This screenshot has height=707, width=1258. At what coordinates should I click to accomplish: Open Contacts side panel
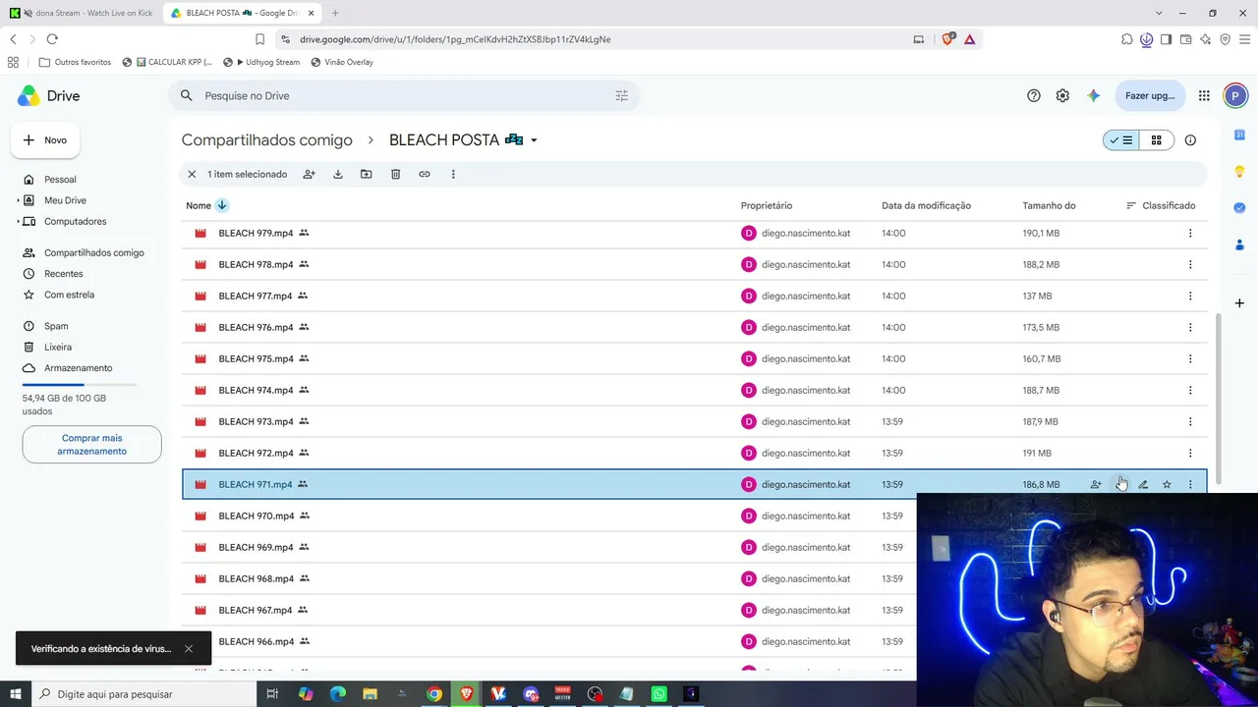pos(1239,244)
